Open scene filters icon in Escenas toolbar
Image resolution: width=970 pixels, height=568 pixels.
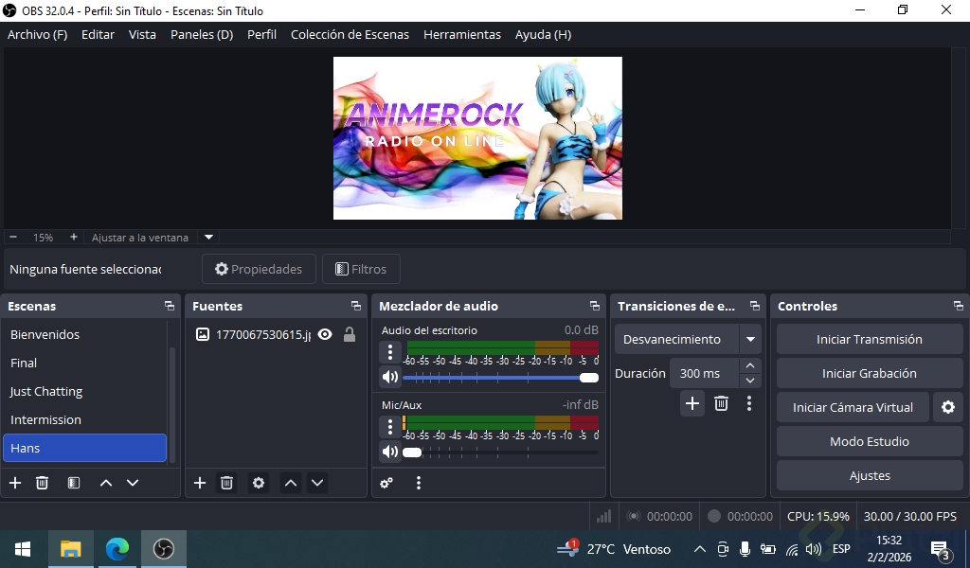(74, 483)
